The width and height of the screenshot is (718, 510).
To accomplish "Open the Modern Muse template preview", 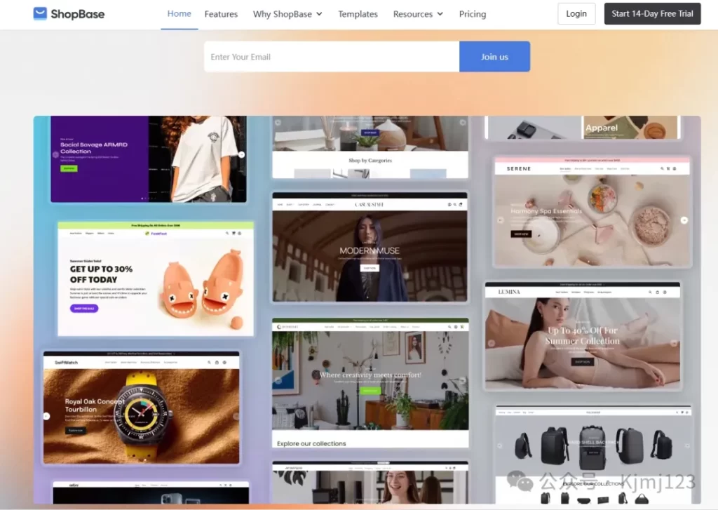I will tap(370, 247).
